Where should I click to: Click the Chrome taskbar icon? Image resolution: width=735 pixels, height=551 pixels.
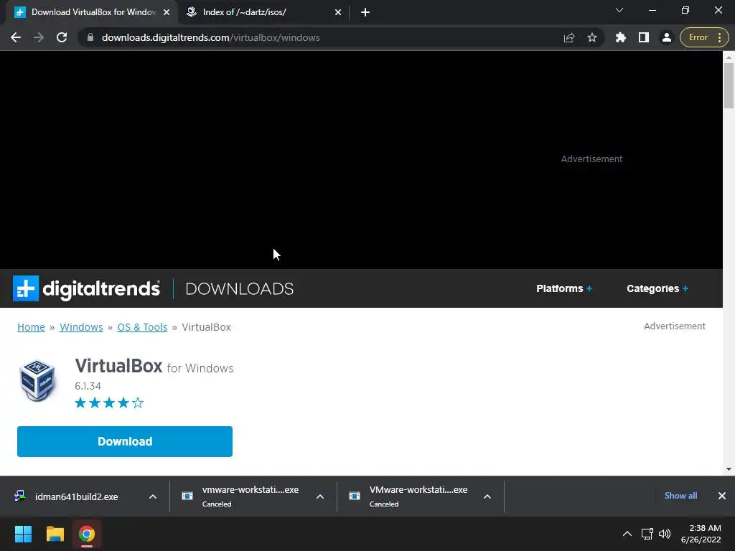tap(87, 534)
